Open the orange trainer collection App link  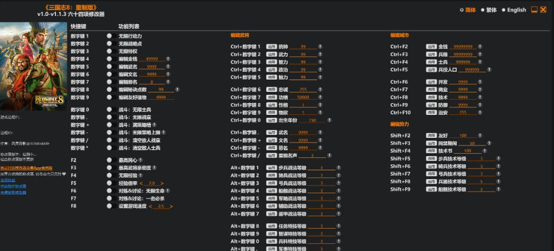27,168
